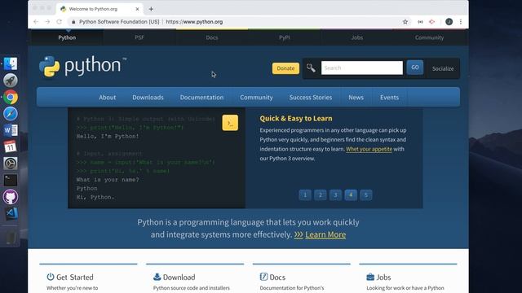
Task: Click the yellow Donate button
Action: [x=285, y=68]
